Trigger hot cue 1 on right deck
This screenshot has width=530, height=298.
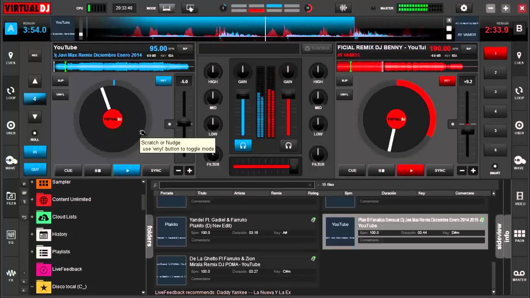coord(495,53)
